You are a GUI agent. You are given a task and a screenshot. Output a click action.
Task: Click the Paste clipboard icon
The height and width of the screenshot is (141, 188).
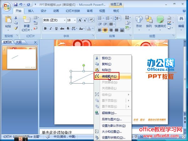coord(8,20)
